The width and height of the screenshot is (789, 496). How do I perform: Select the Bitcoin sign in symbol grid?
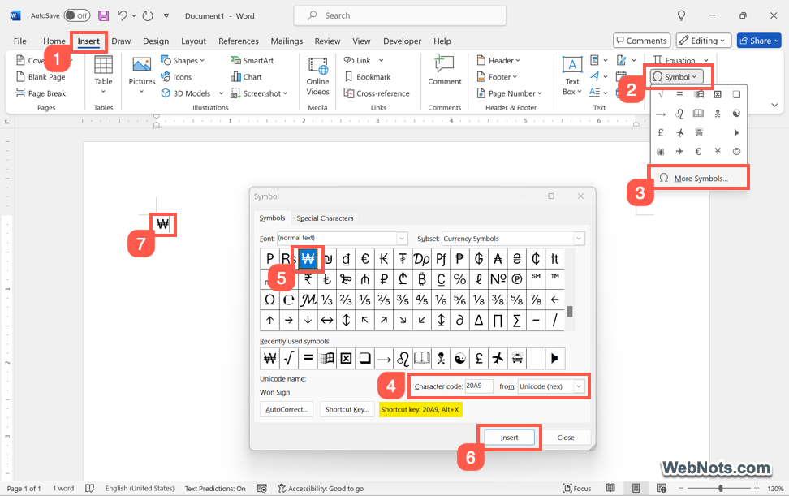click(421, 279)
